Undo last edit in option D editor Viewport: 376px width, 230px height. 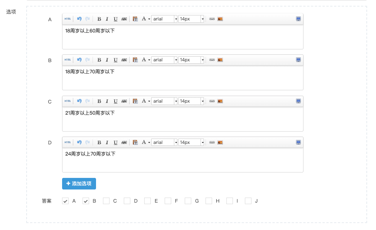(x=79, y=143)
